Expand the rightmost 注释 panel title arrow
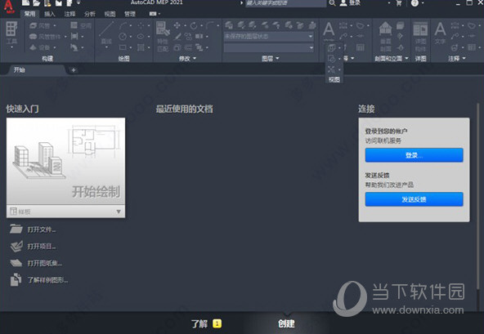484x334 pixels. 464,58
